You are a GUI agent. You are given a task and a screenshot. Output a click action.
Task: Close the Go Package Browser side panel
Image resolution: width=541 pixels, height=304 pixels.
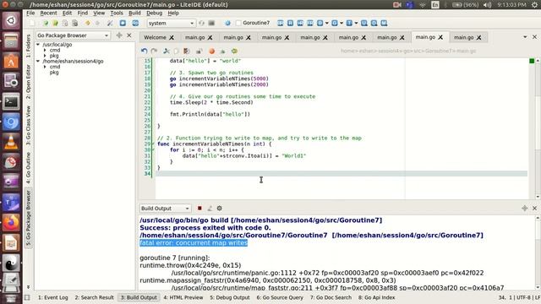click(x=129, y=35)
